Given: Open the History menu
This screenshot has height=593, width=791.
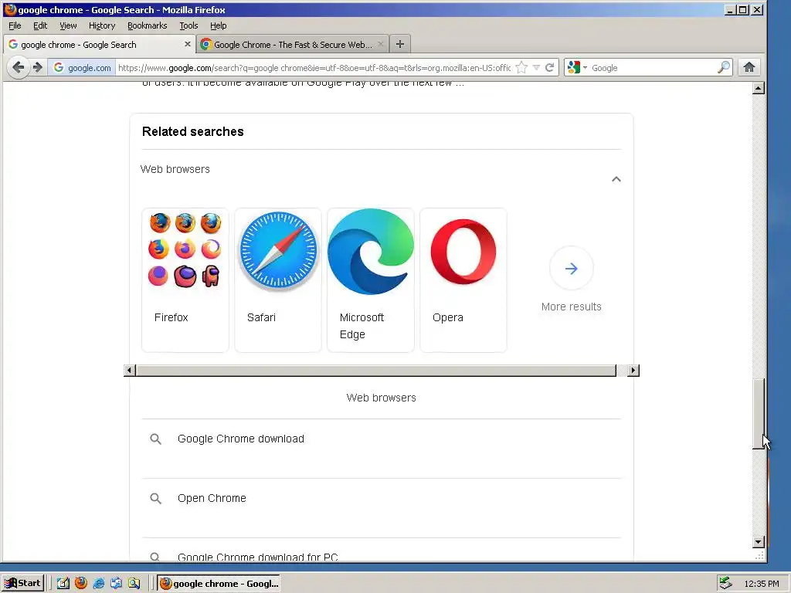Looking at the screenshot, I should (102, 25).
